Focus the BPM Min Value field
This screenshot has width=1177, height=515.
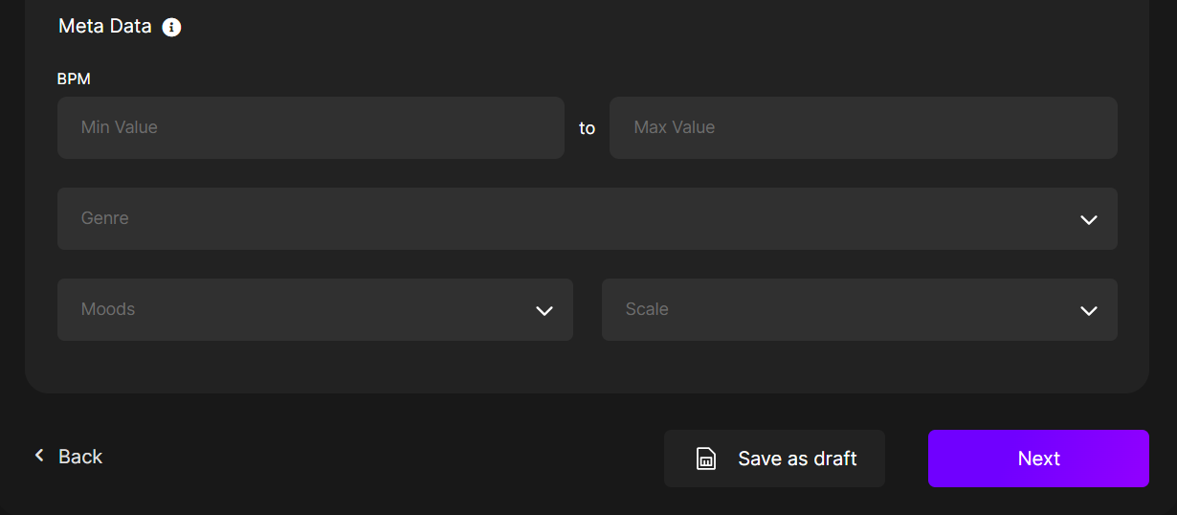(x=311, y=127)
